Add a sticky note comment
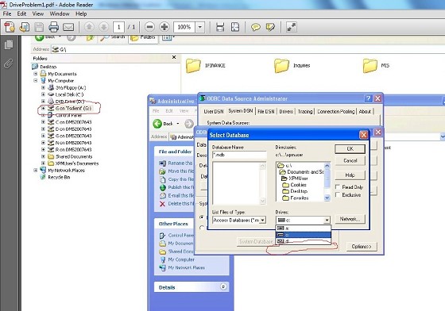 click(x=256, y=27)
